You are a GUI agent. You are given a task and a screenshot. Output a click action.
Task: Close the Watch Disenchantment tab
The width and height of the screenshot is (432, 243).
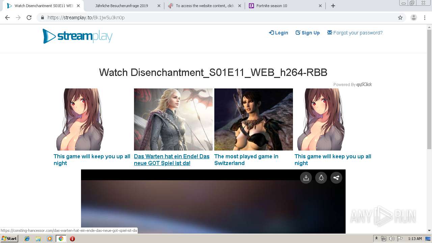pos(78,6)
